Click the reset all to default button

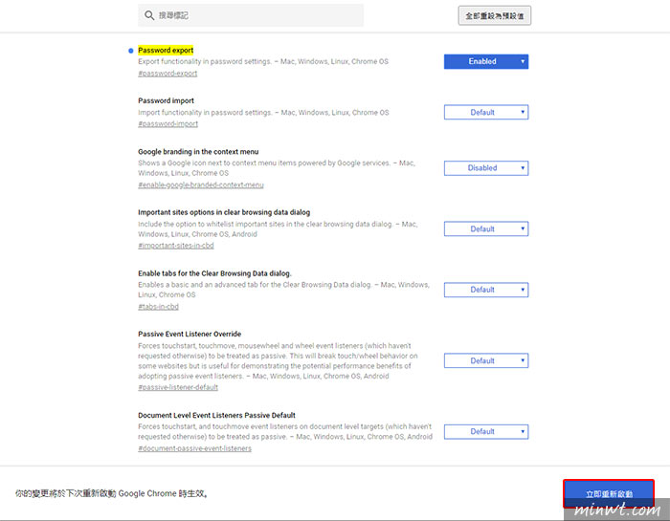pyautogui.click(x=495, y=16)
